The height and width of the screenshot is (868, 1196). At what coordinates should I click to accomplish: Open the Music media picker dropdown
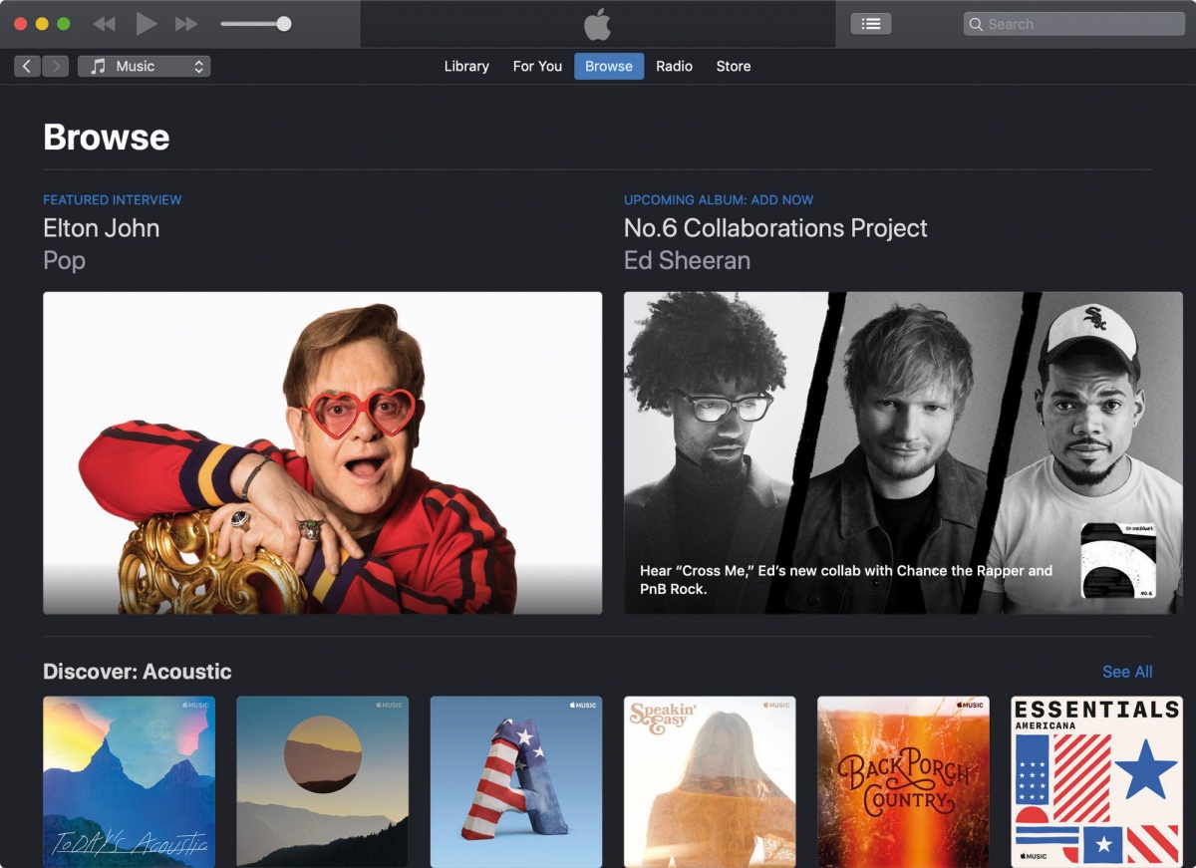click(145, 67)
